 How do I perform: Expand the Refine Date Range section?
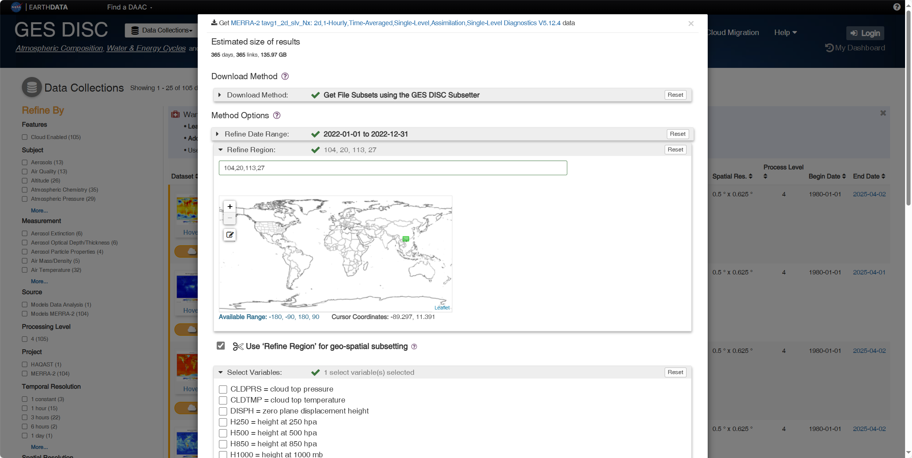[x=217, y=134]
